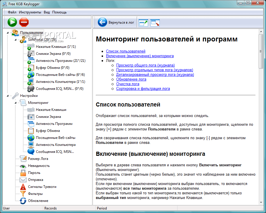266x213 pixels.
Task: Click the green Start monitoring button
Action: pos(12,22)
